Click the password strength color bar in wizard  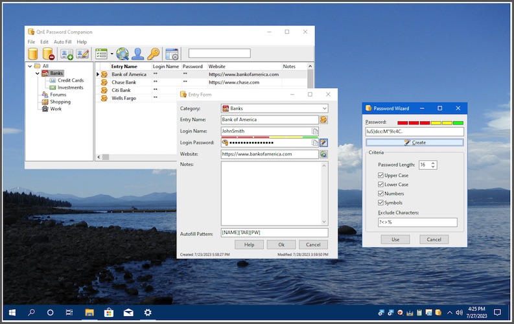coord(430,122)
